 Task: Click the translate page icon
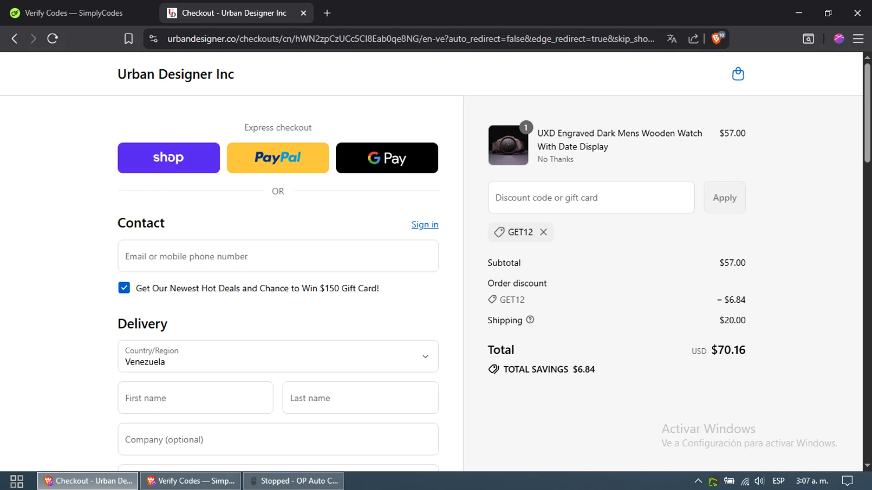[x=672, y=38]
